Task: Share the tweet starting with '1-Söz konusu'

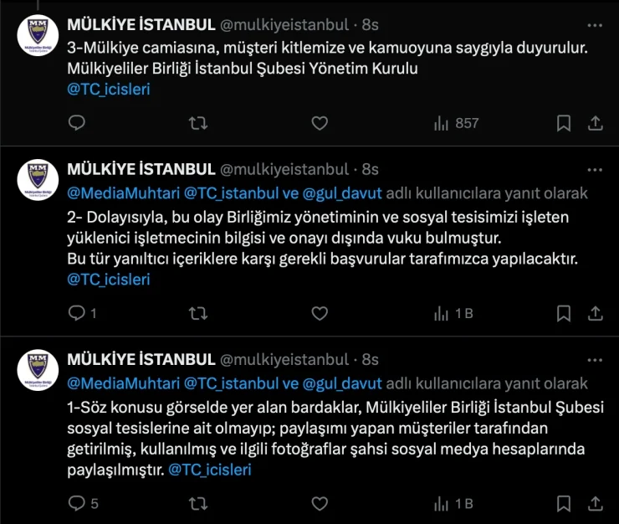Action: [x=596, y=504]
